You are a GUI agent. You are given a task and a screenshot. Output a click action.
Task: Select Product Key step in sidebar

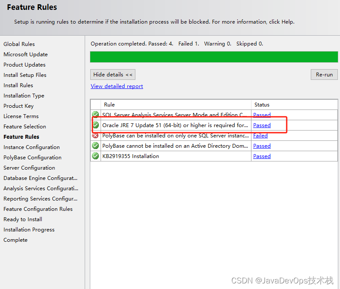(x=18, y=106)
